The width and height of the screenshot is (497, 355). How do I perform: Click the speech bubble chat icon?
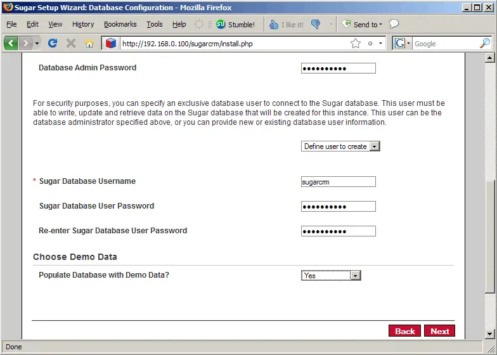(x=394, y=24)
